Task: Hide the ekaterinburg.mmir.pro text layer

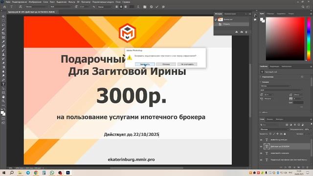Action: coord(261,140)
